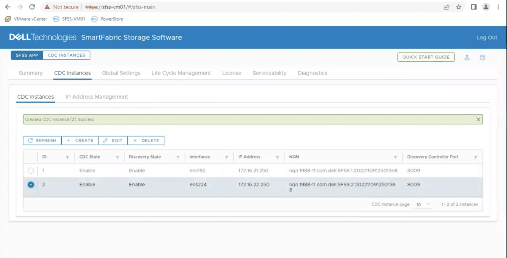Select radio button for instance 1

click(x=31, y=171)
